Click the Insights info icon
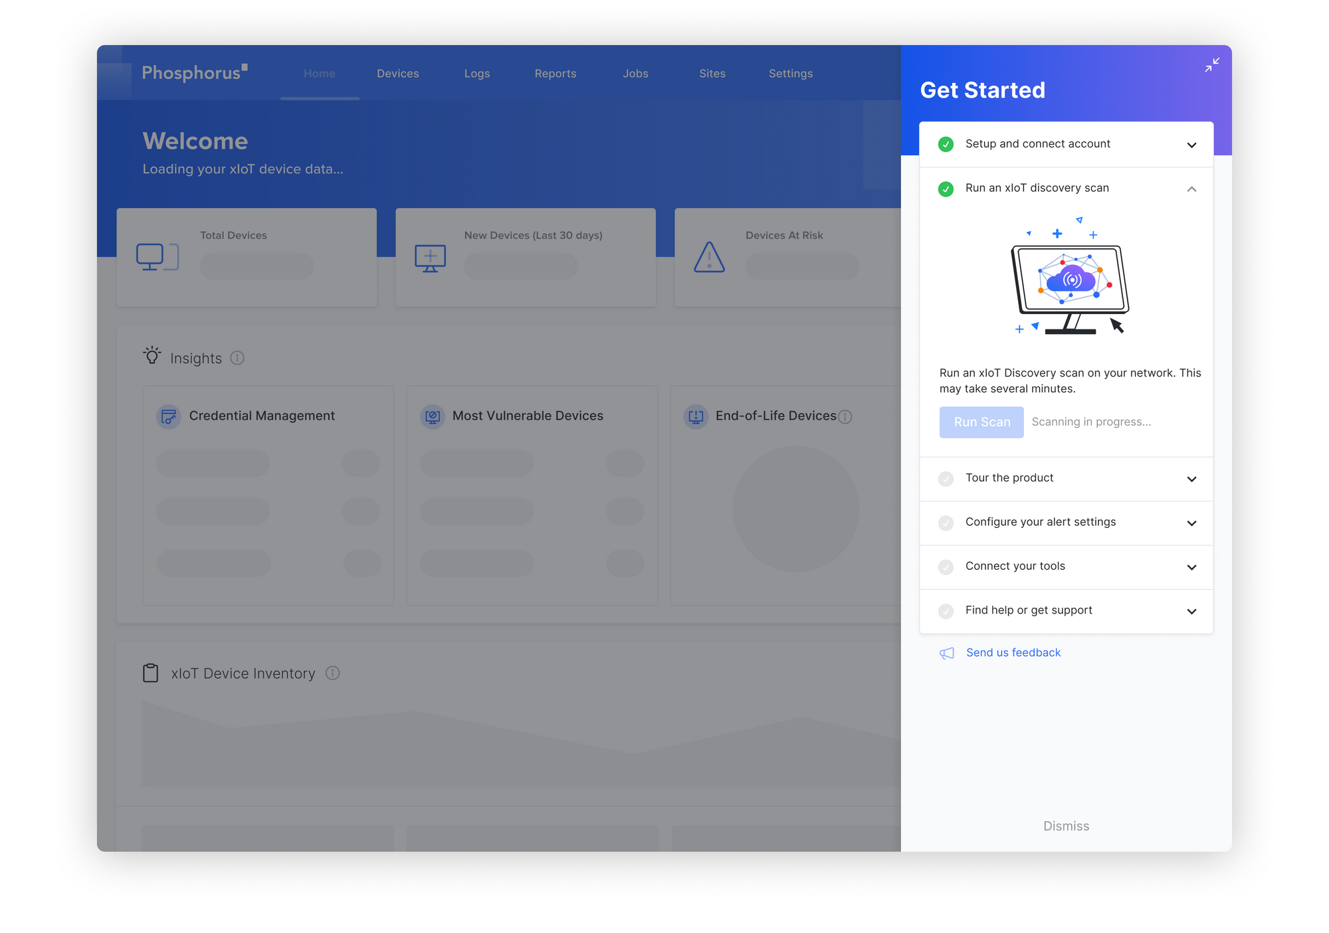This screenshot has height=933, width=1329. (237, 358)
